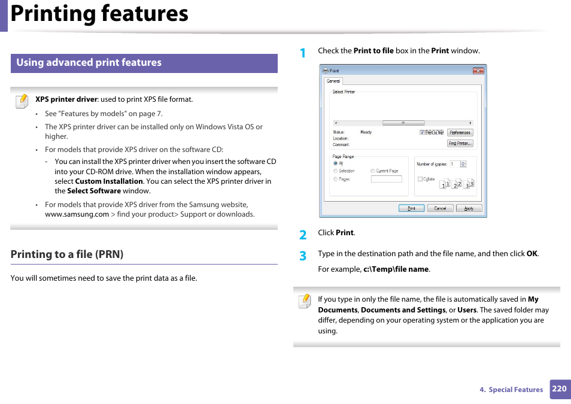Click the www.samsung.com link
The width and height of the screenshot is (571, 404).
tap(77, 214)
